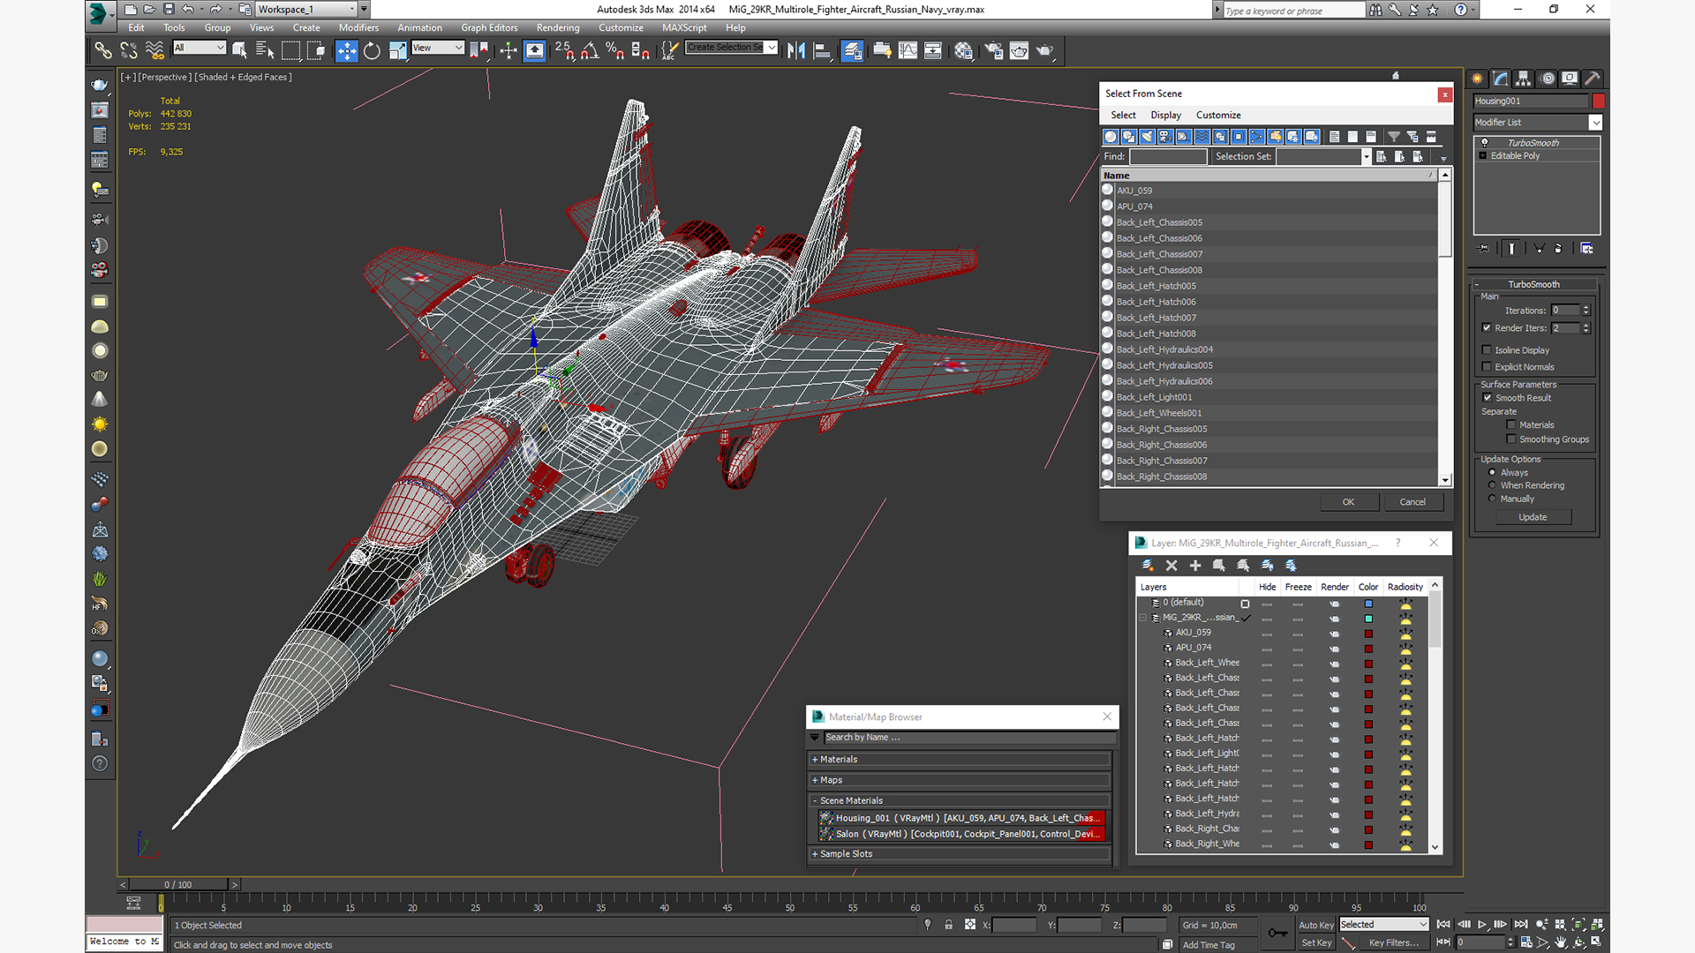Collapse MiG_29KR layer tree node

pyautogui.click(x=1143, y=618)
